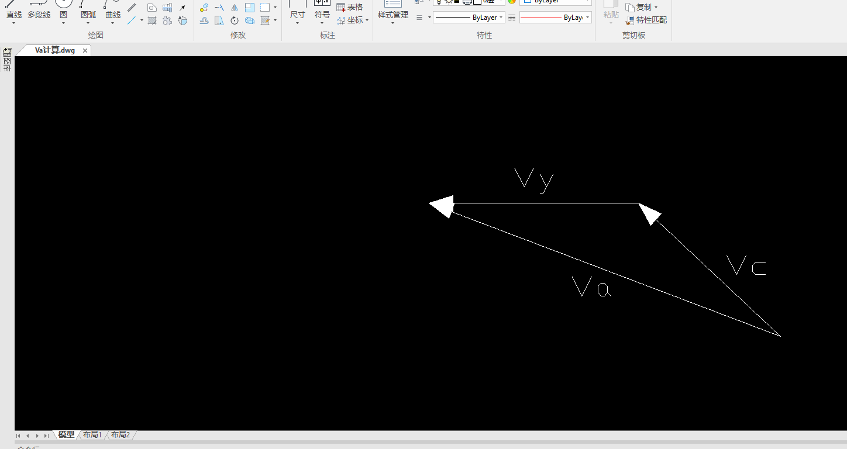This screenshot has height=449, width=847.
Task: Click the trim/extend icon in 修改 panel
Action: 219,8
